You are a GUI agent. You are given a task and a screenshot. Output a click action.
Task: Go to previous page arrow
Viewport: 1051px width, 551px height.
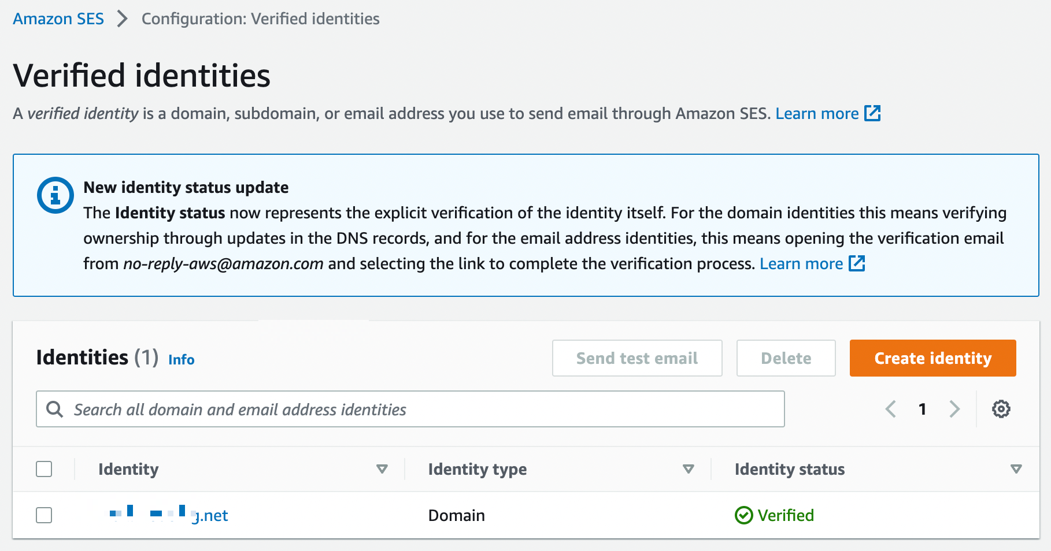click(891, 409)
